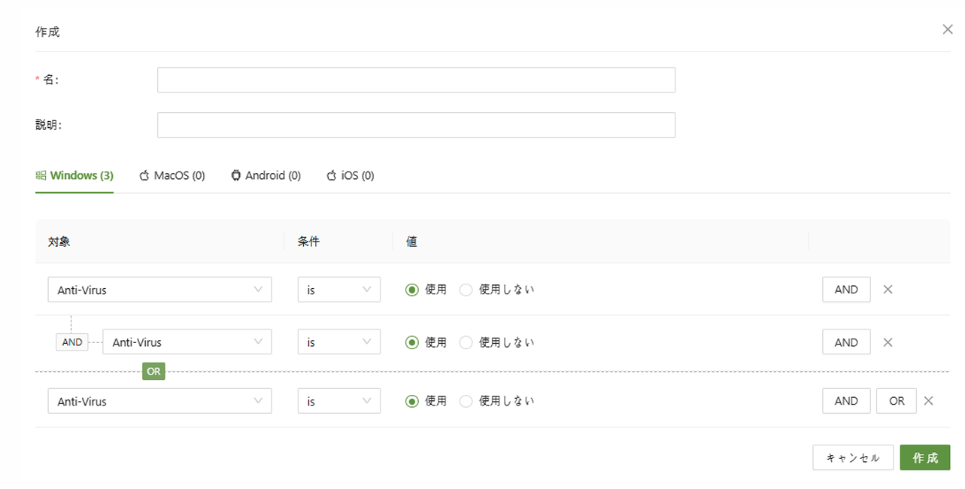The image size is (965, 489).
Task: Click the AND connector badge on second row
Action: coord(72,342)
